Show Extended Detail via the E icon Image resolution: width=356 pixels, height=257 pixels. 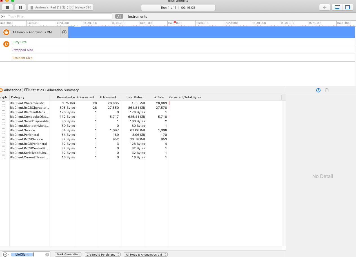point(318,90)
